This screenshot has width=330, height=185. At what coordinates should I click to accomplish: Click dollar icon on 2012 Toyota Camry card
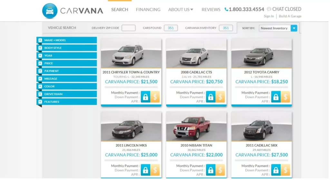coord(286,97)
